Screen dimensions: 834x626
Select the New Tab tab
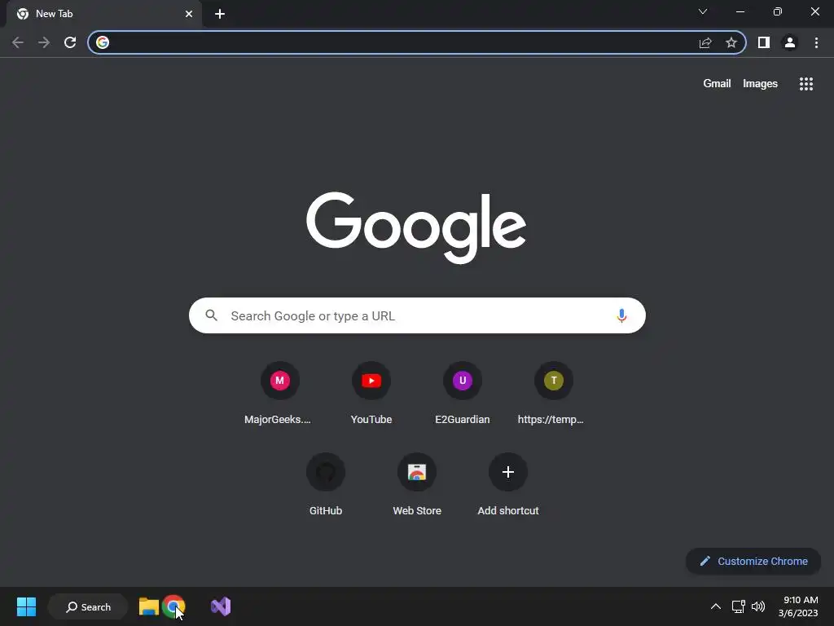[103, 14]
